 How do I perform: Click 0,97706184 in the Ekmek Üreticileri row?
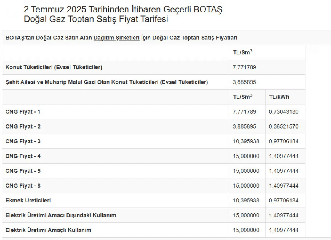tap(284, 201)
